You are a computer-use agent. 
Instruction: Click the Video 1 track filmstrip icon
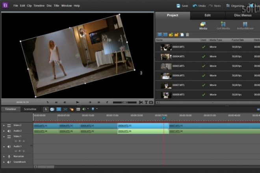(9, 136)
